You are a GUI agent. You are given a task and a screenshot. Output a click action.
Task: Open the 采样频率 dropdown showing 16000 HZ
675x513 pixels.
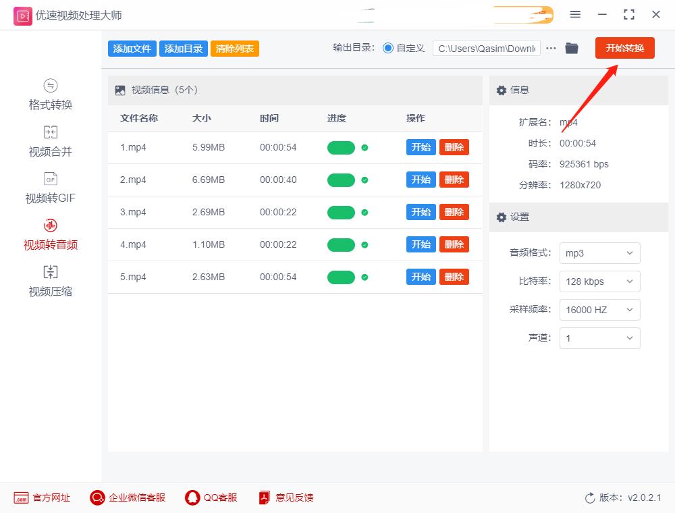[599, 310]
